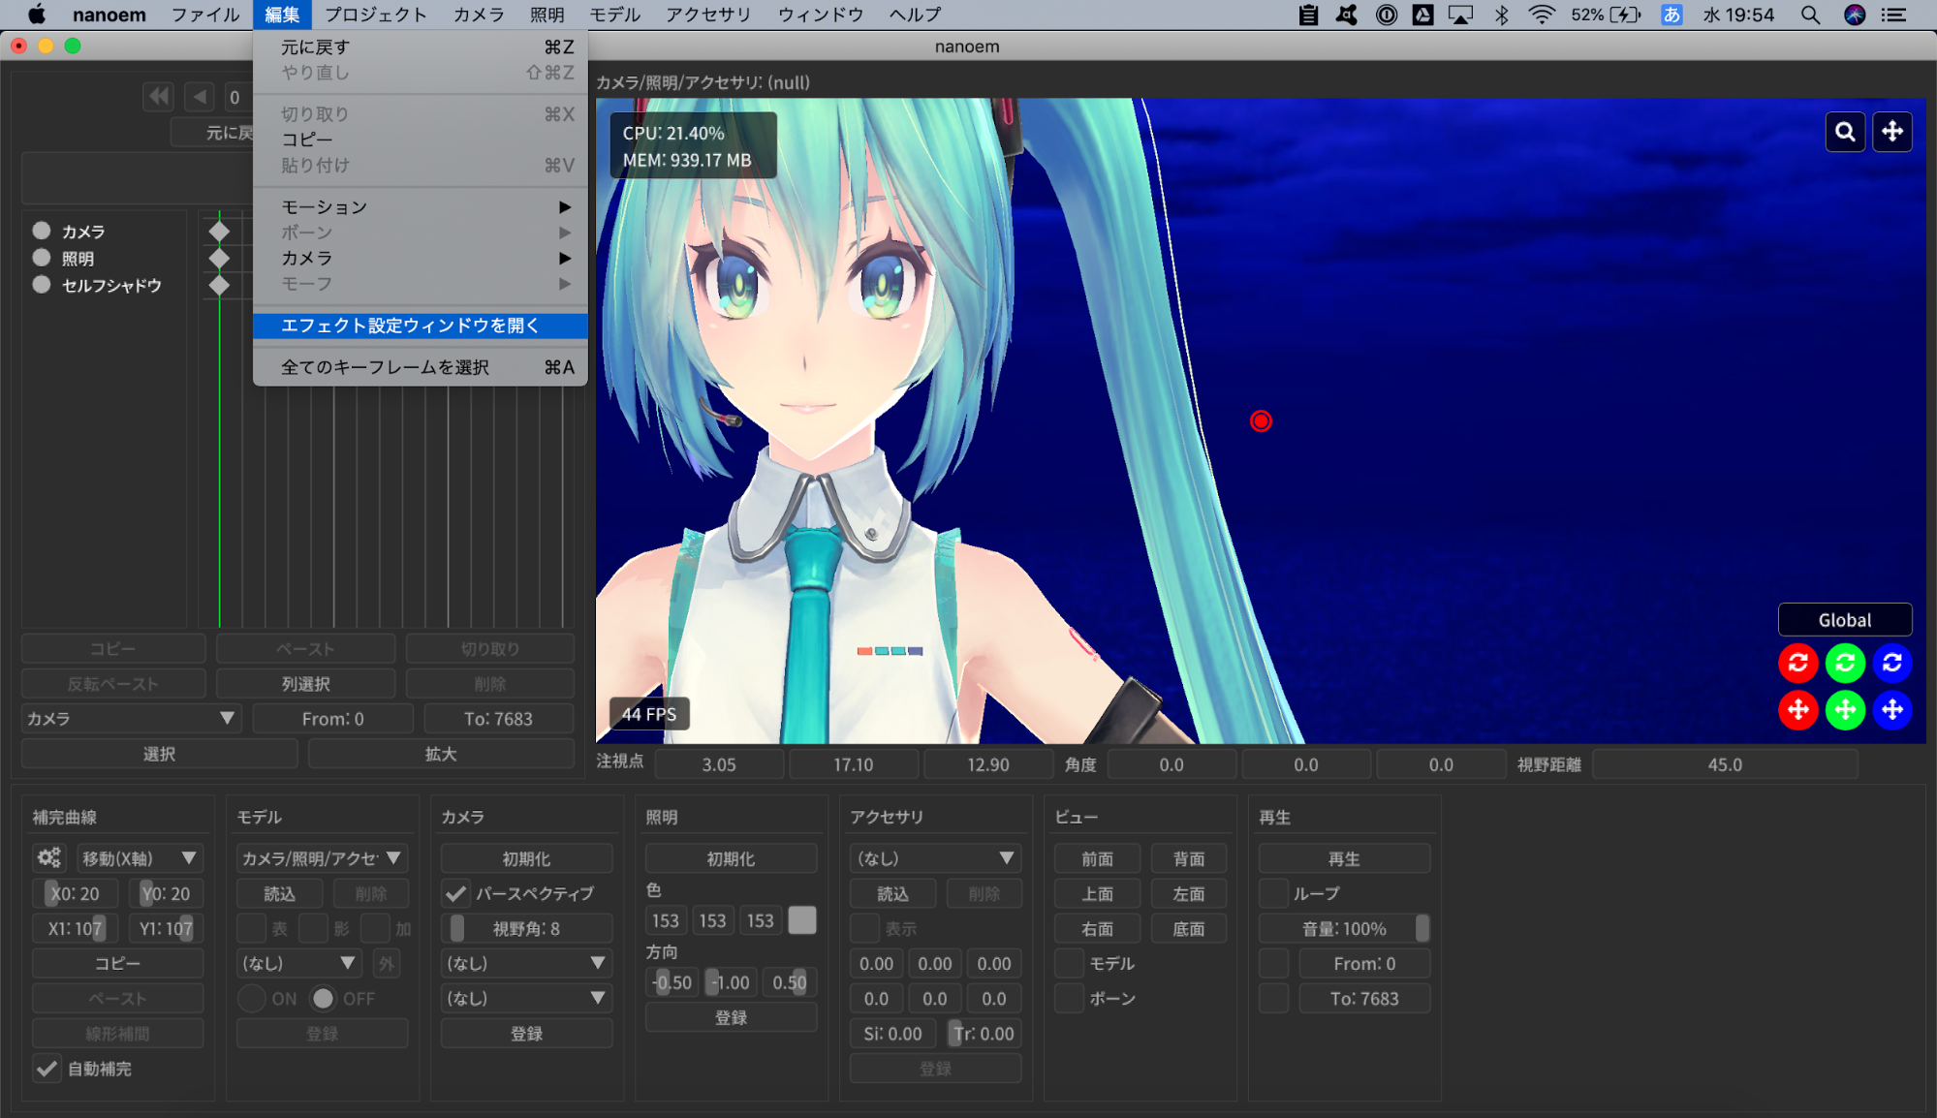Click the green move Y-axis gizmo icon
1937x1118 pixels.
click(1845, 710)
